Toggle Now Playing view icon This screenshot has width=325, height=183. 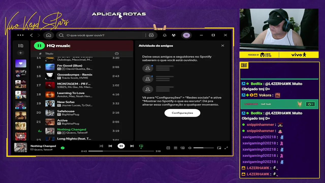pos(168,148)
